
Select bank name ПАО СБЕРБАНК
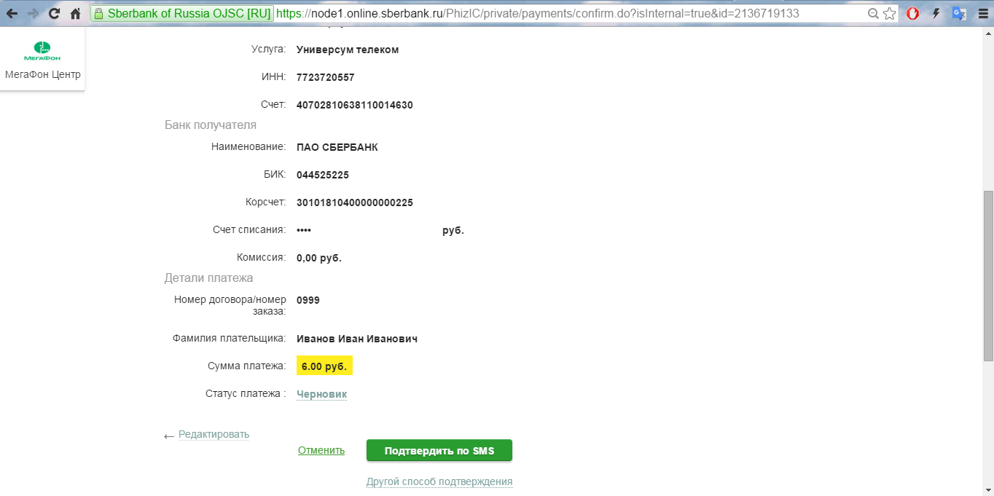point(337,147)
